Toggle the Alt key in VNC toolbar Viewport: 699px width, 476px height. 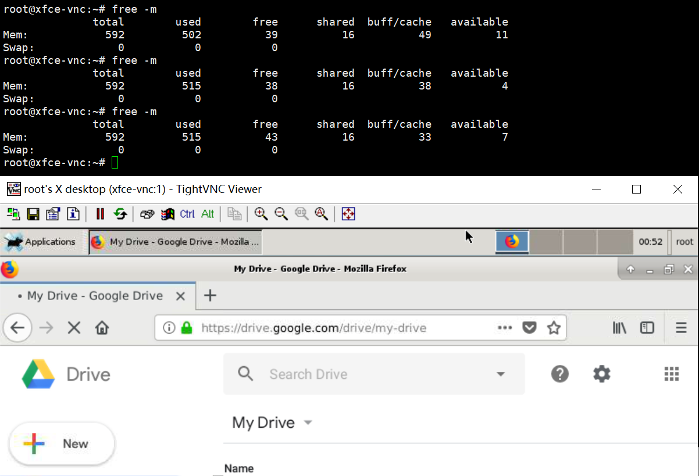(208, 214)
